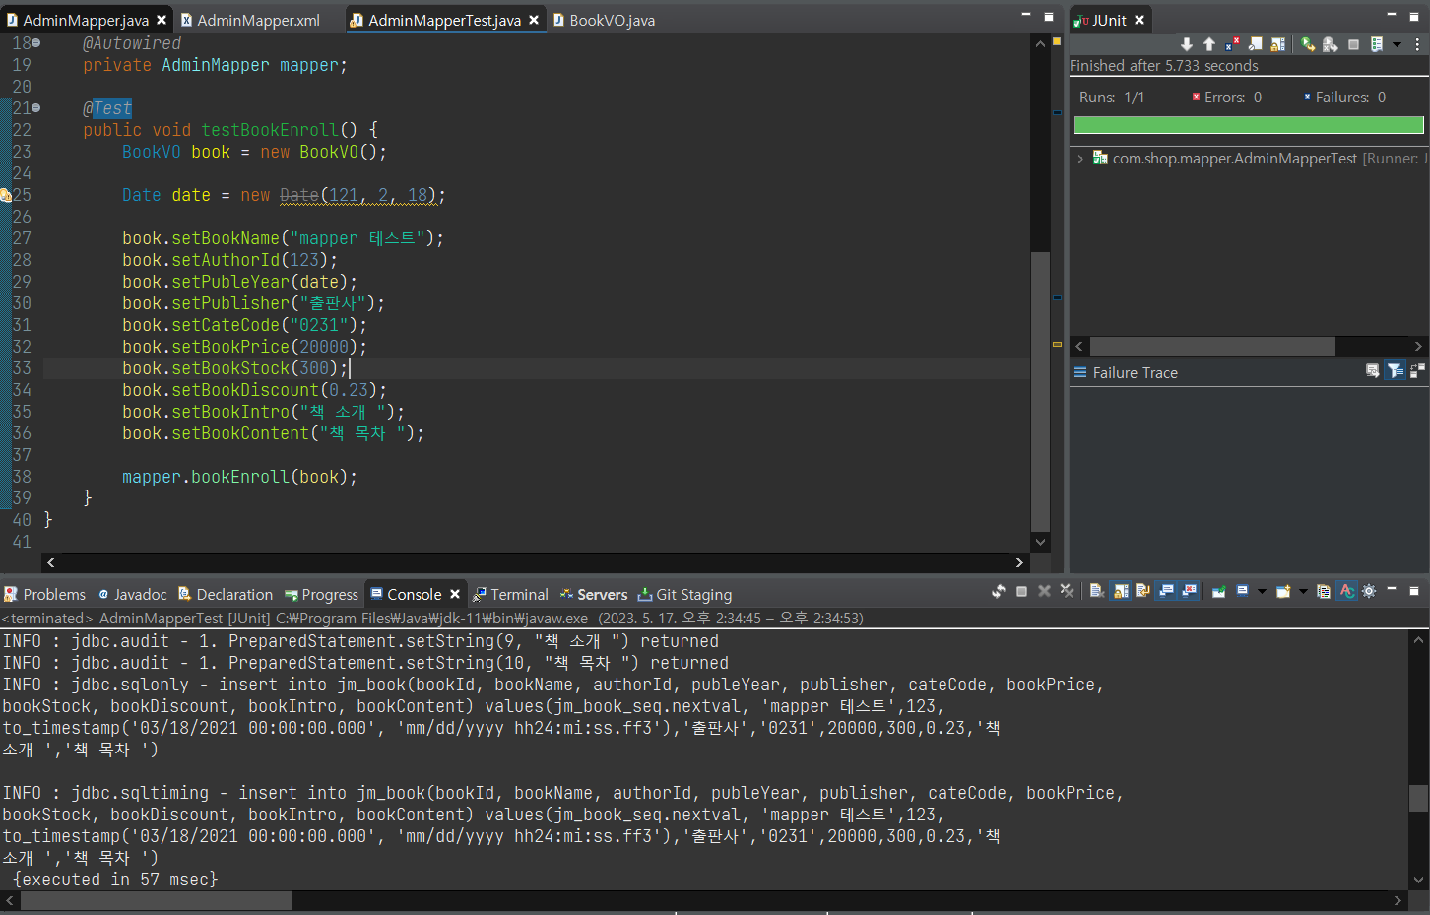Open new console dropdown arrow

tap(1303, 591)
